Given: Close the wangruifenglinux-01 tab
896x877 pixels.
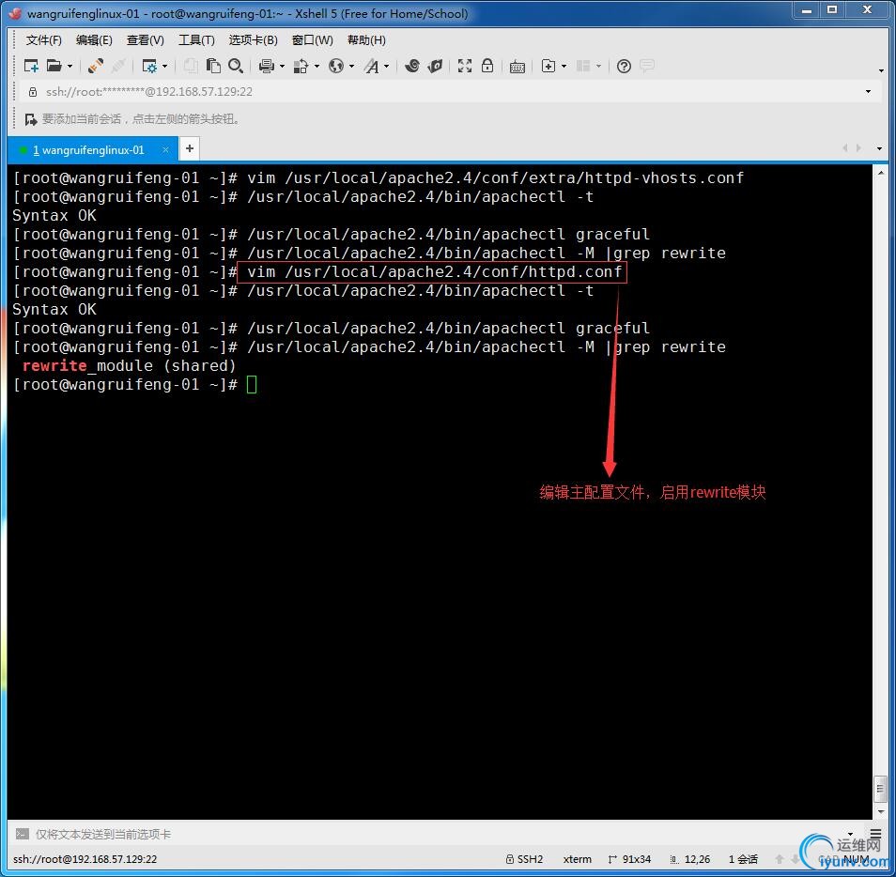Looking at the screenshot, I should click(165, 149).
